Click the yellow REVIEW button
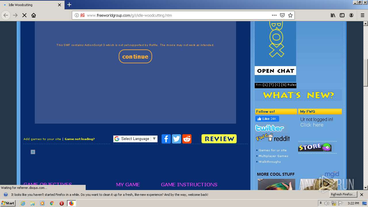Viewport: 368px width, 207px height. (219, 139)
